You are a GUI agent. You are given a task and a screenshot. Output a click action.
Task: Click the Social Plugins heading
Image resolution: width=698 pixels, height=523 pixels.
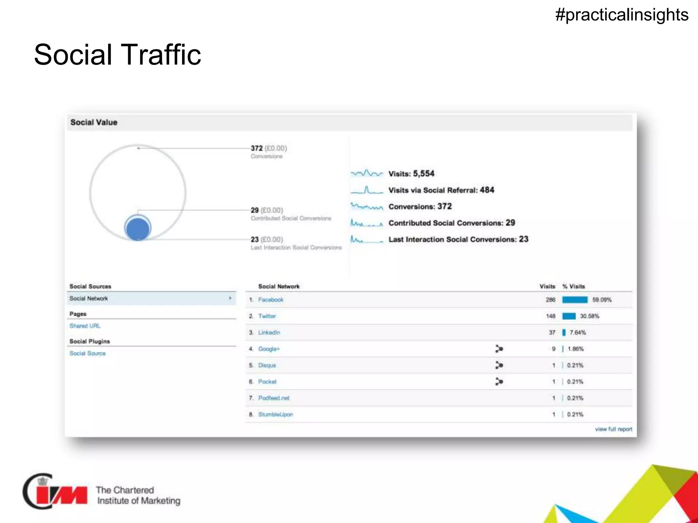tap(90, 341)
